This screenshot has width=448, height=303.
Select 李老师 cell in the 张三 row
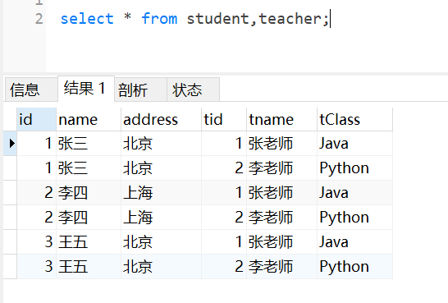point(281,168)
